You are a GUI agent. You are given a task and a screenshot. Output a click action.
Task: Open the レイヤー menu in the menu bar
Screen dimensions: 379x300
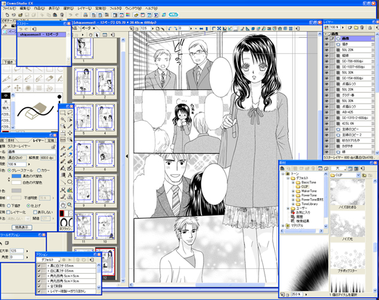pyautogui.click(x=85, y=8)
